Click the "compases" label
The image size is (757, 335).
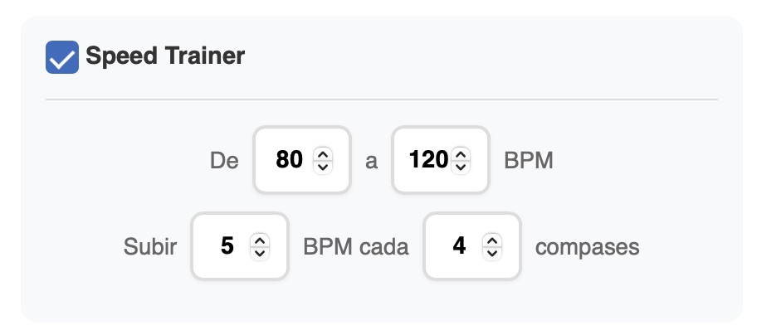point(588,247)
